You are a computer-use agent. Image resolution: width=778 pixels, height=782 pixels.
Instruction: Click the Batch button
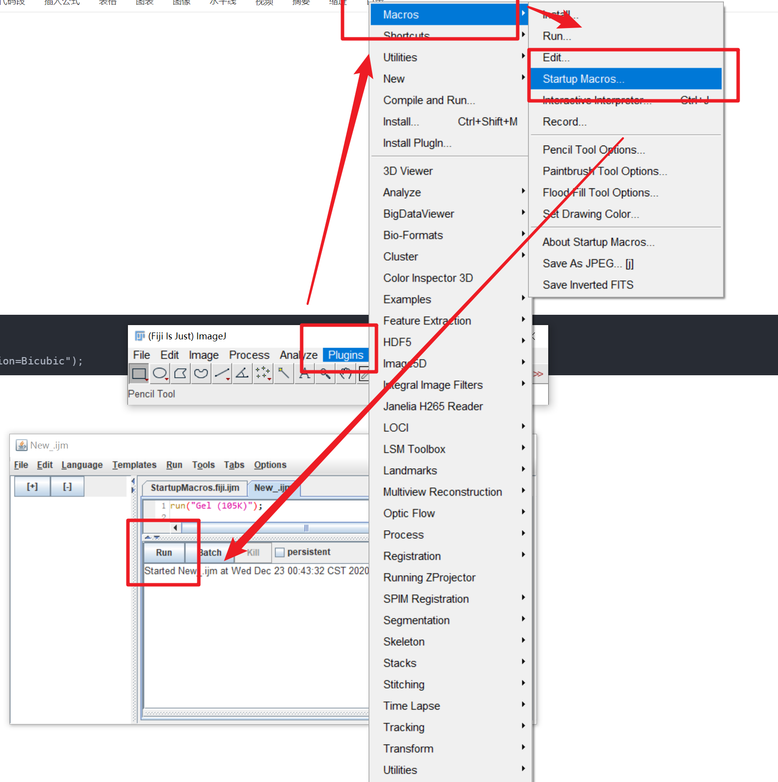210,552
